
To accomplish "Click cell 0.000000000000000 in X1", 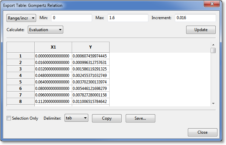I will (x=53, y=56).
